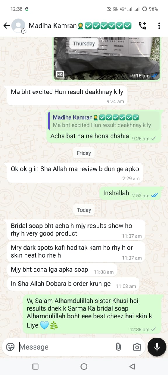Select the 'Mjy bht acha lga apka soap' message

click(62, 270)
